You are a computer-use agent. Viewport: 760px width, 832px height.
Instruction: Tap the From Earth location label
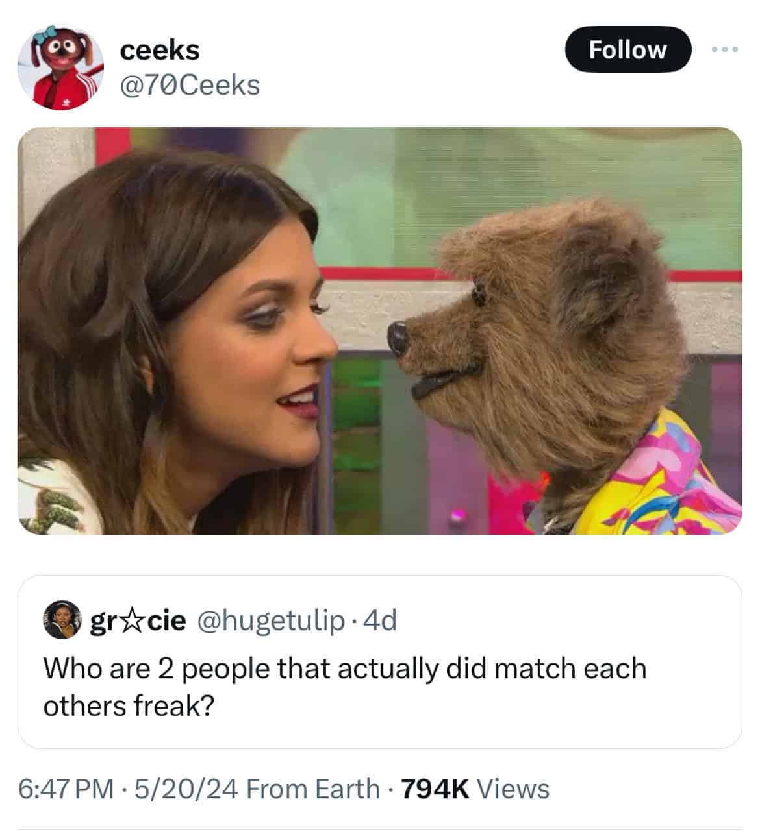[313, 789]
